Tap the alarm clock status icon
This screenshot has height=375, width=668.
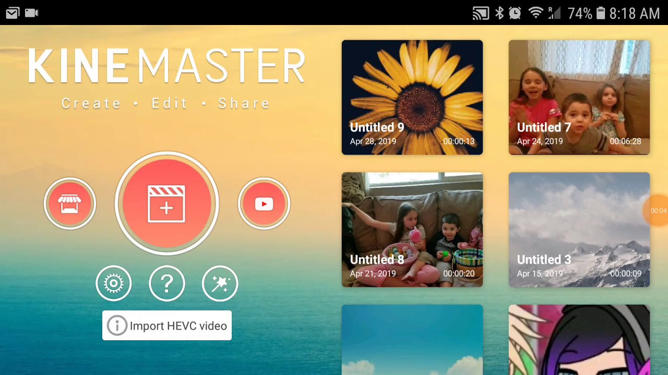(x=515, y=13)
